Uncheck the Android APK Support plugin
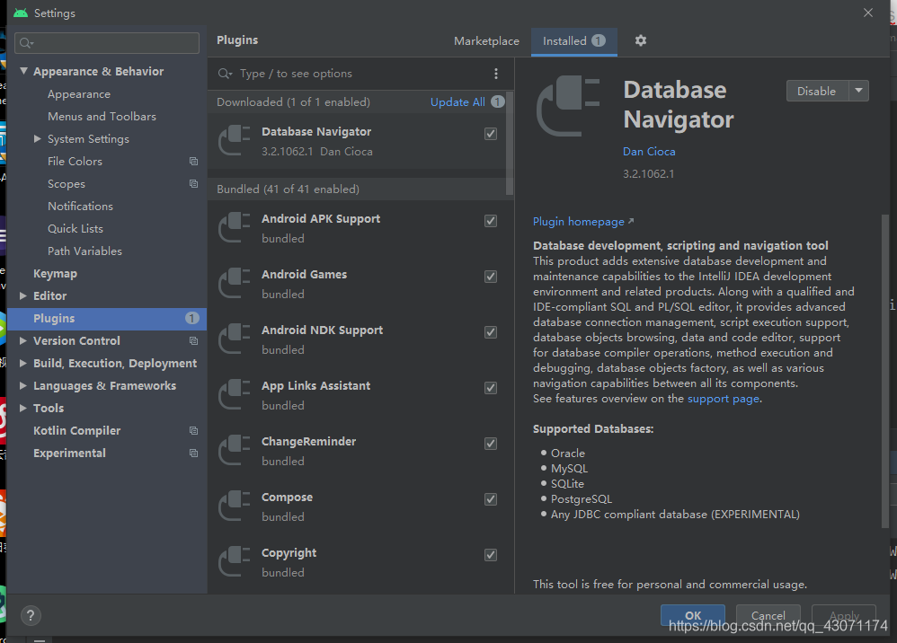 coord(491,221)
